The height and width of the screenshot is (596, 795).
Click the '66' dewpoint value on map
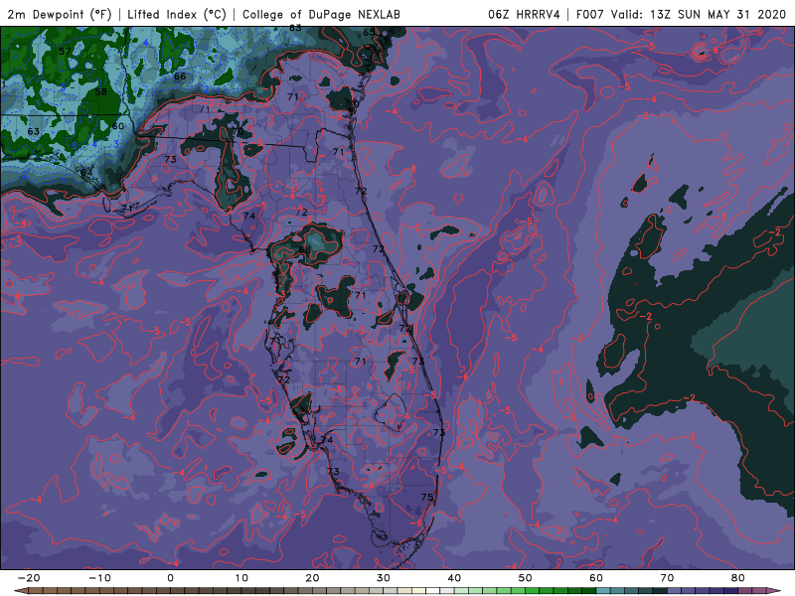pyautogui.click(x=180, y=76)
